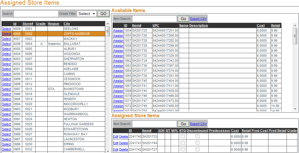Viewport: 299px width, 153px height.
Task: Select the BALLARAT store row
Action: point(7,44)
